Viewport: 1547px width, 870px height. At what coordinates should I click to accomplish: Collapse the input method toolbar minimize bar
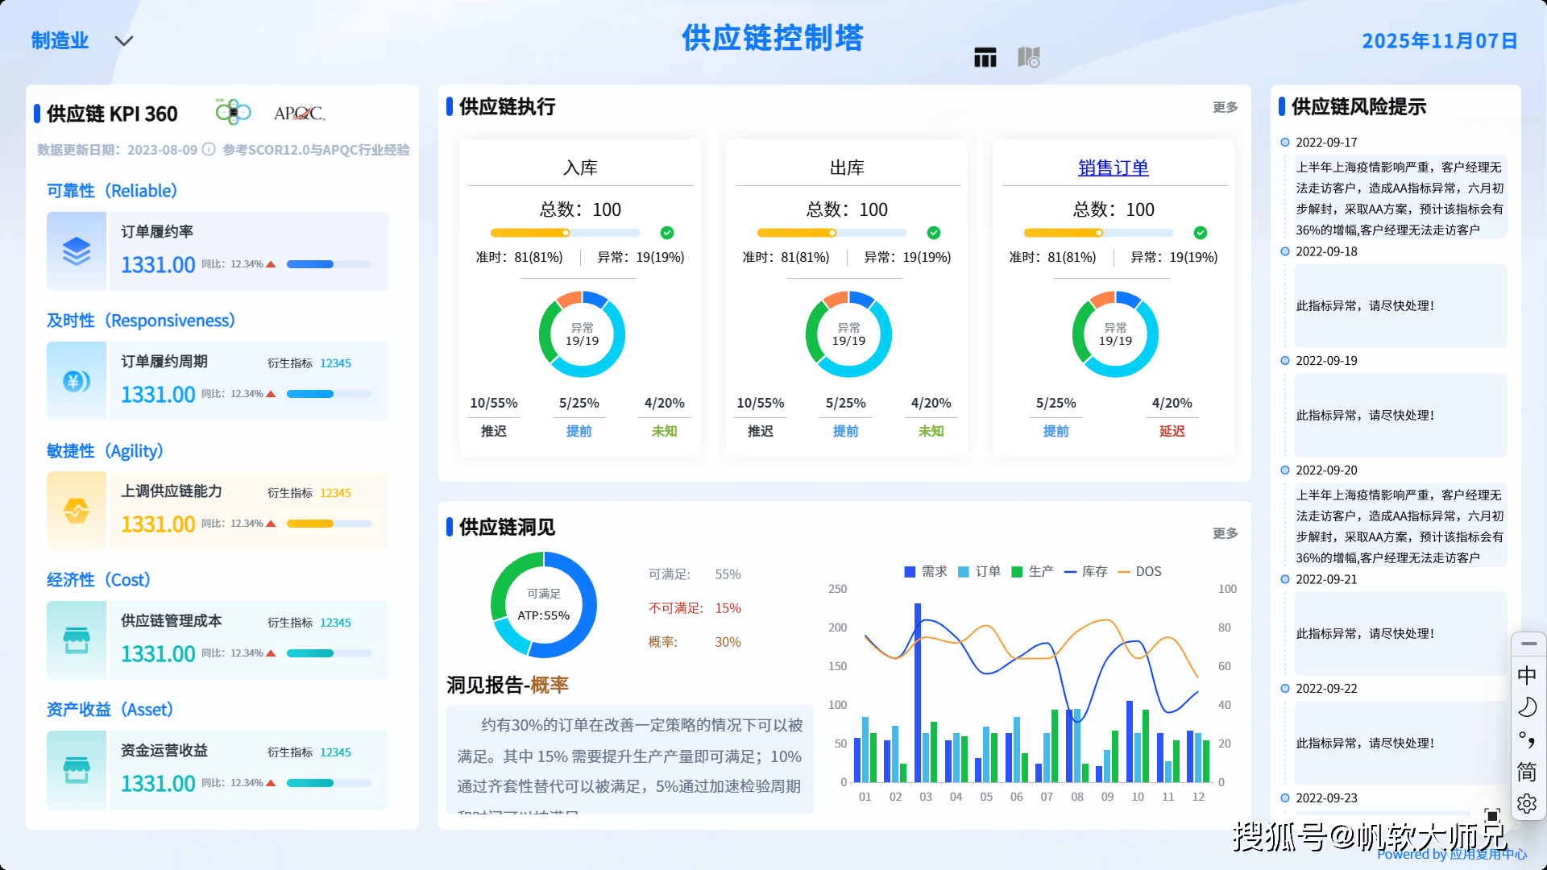coord(1528,644)
